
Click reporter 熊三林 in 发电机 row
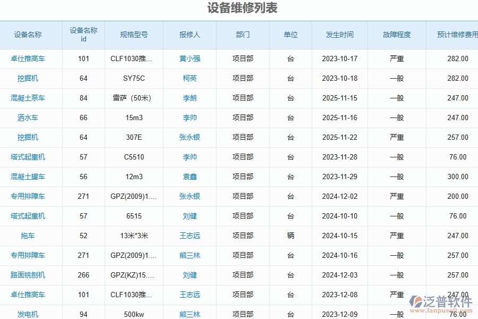[190, 314]
